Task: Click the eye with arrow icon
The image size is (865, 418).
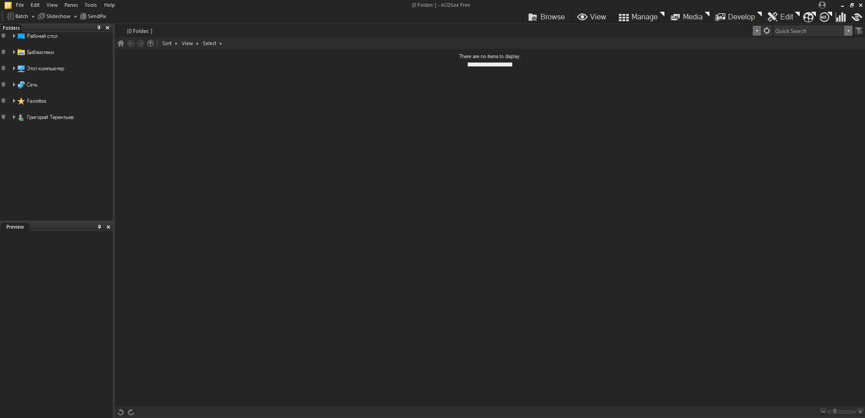Action: coord(856,17)
